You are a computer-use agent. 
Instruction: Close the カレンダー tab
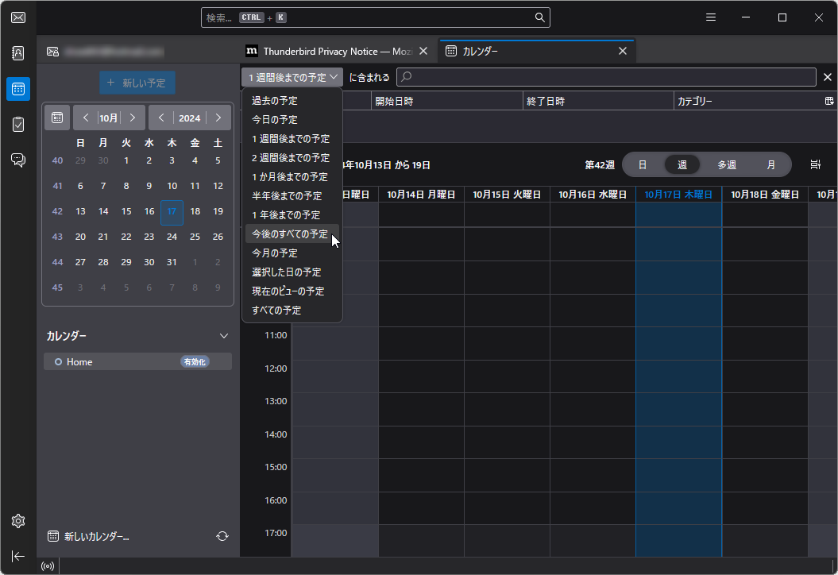(x=623, y=52)
